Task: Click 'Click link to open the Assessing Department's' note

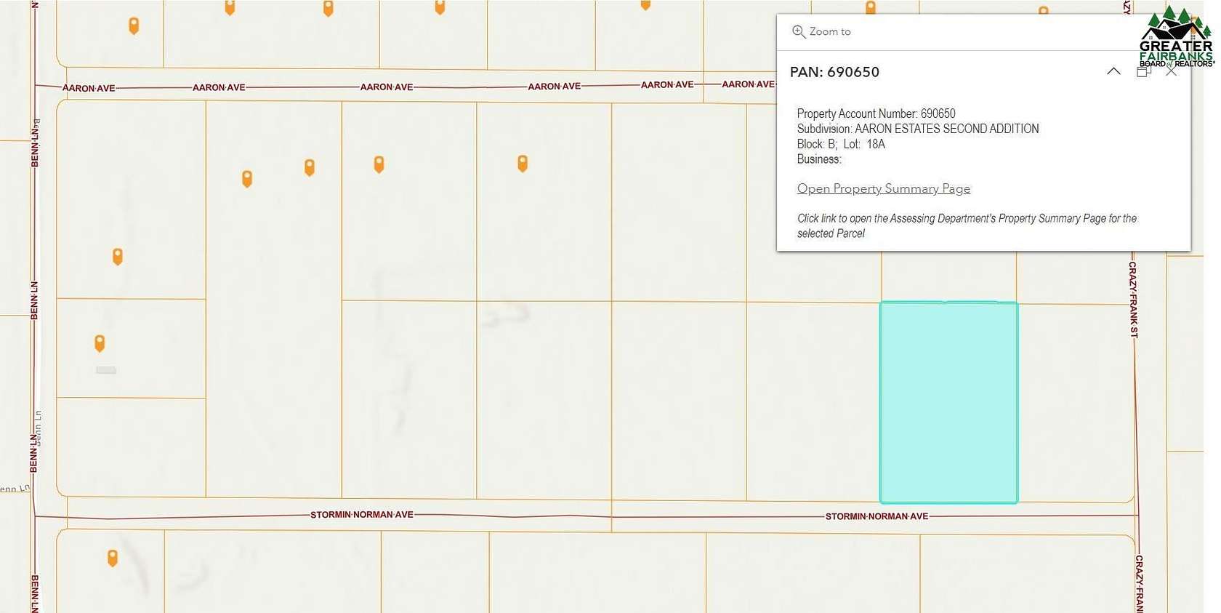Action: point(967,225)
